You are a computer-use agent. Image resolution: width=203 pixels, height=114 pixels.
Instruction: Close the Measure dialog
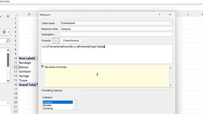click(170, 15)
